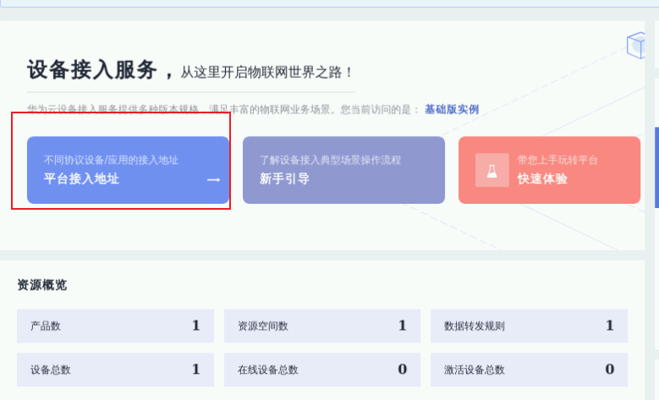Open the 新手引导 guide card
Viewport: 659px width, 400px height.
tap(343, 170)
